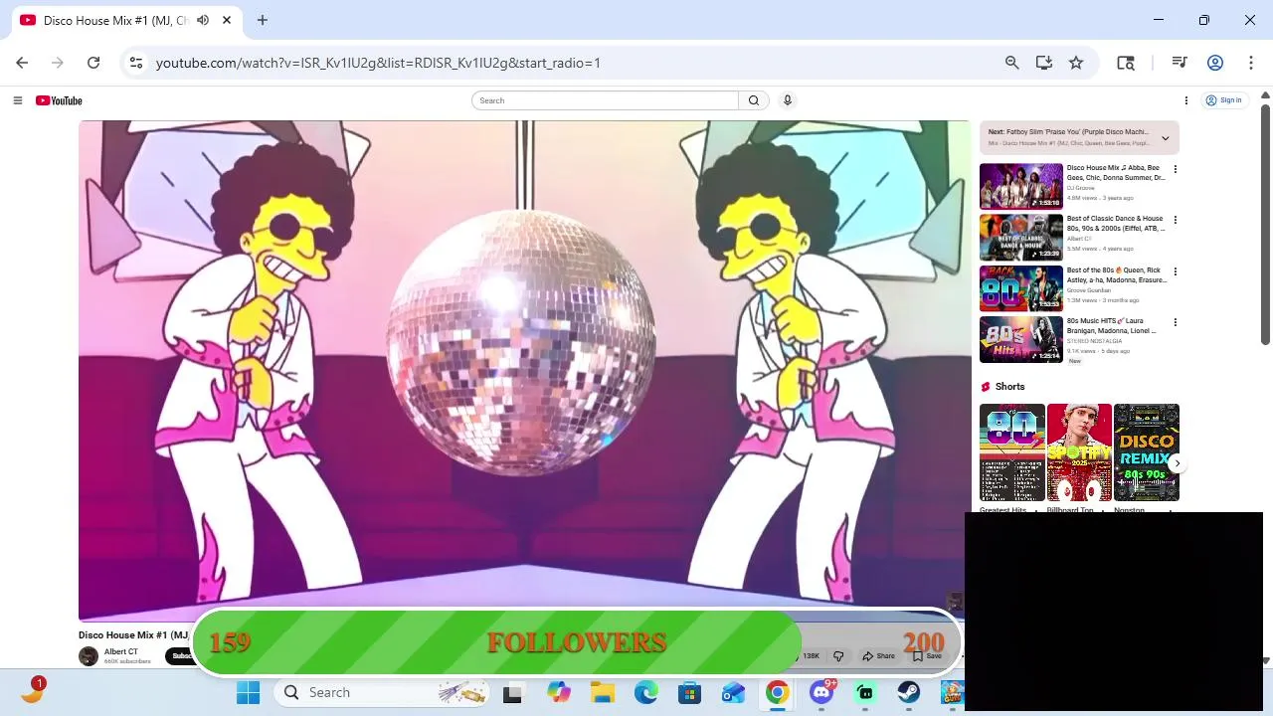Close the Disco House Mix tab
Screen dimensions: 1273x716
click(227, 20)
